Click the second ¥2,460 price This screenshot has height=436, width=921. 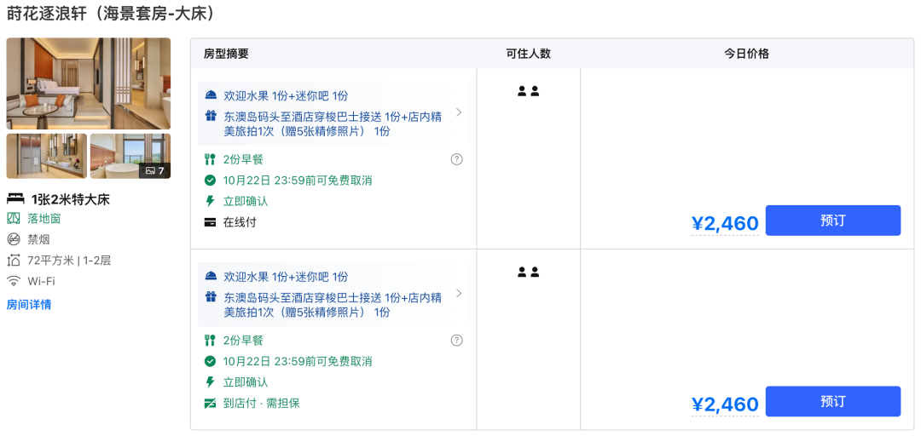click(725, 404)
